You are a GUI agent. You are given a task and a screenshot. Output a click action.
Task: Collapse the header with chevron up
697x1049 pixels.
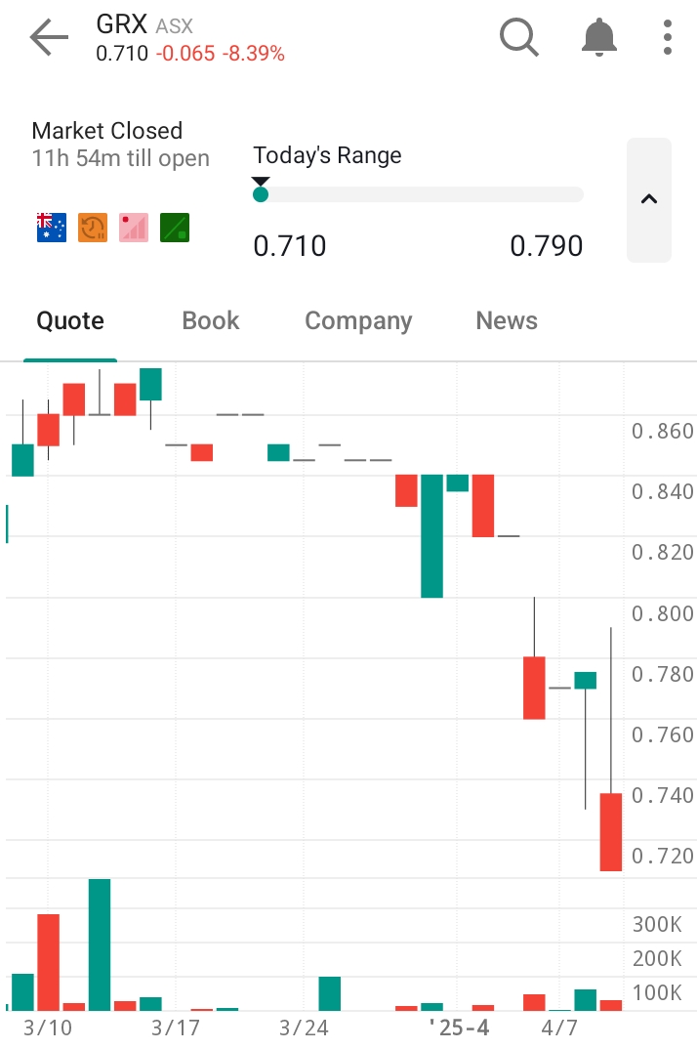[649, 199]
